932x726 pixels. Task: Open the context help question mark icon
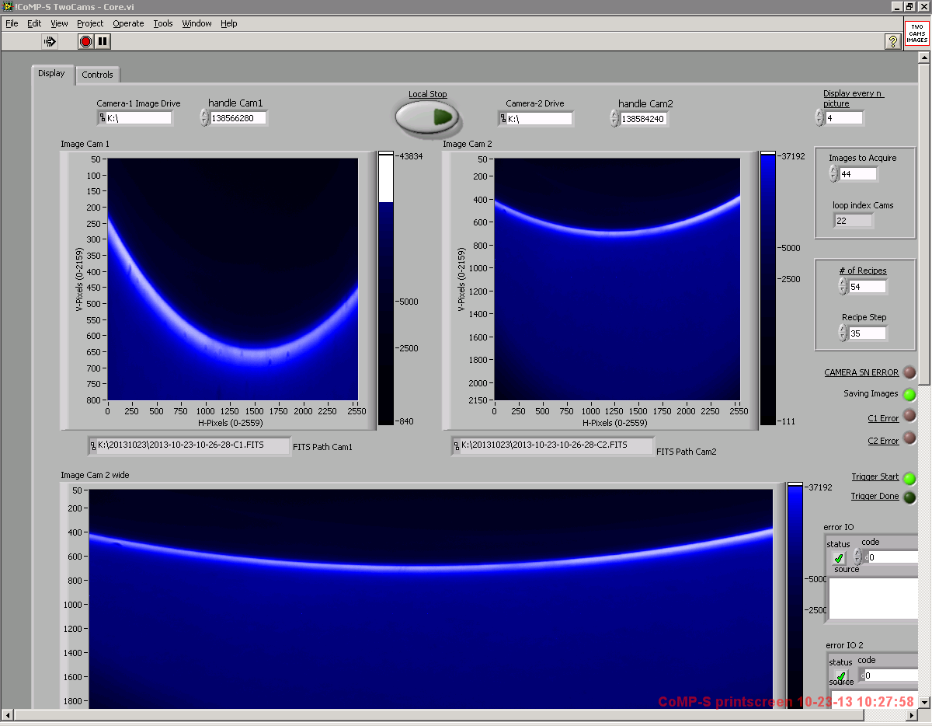click(892, 41)
